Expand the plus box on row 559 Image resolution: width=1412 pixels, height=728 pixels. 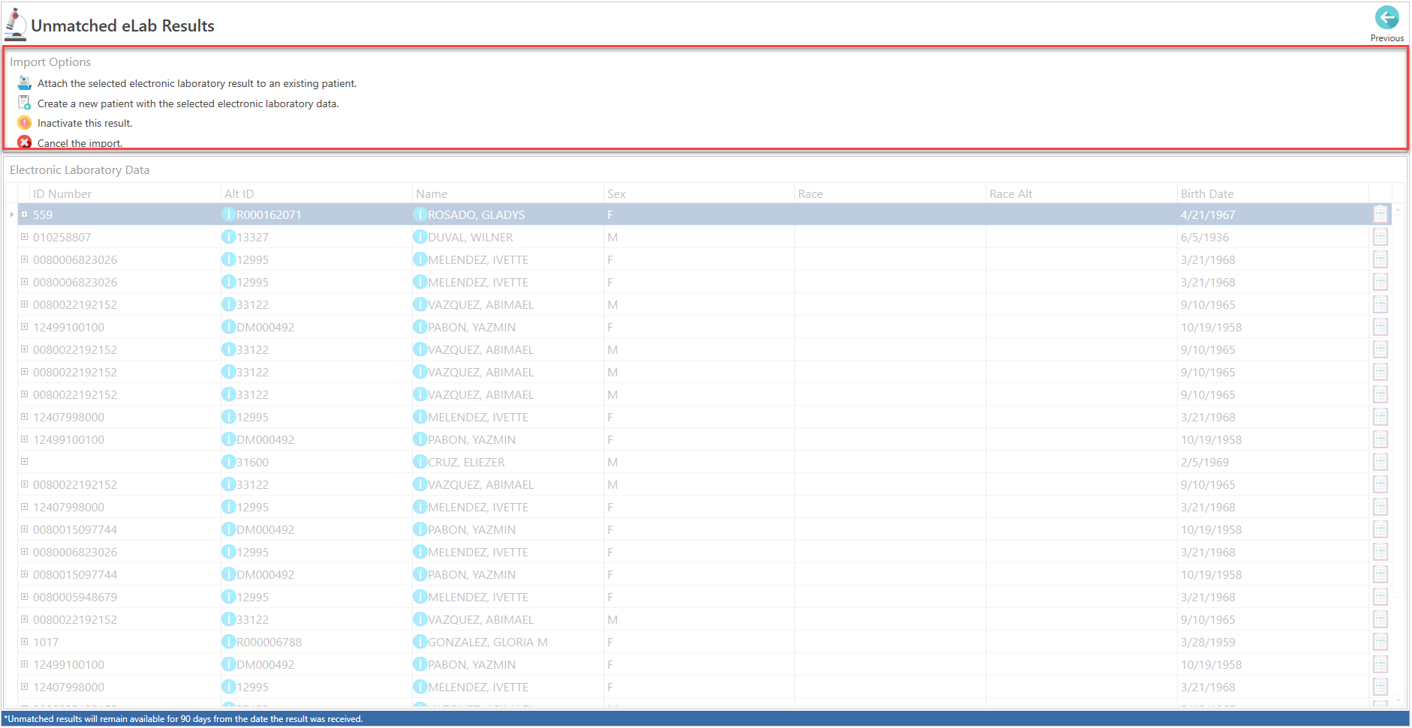24,214
